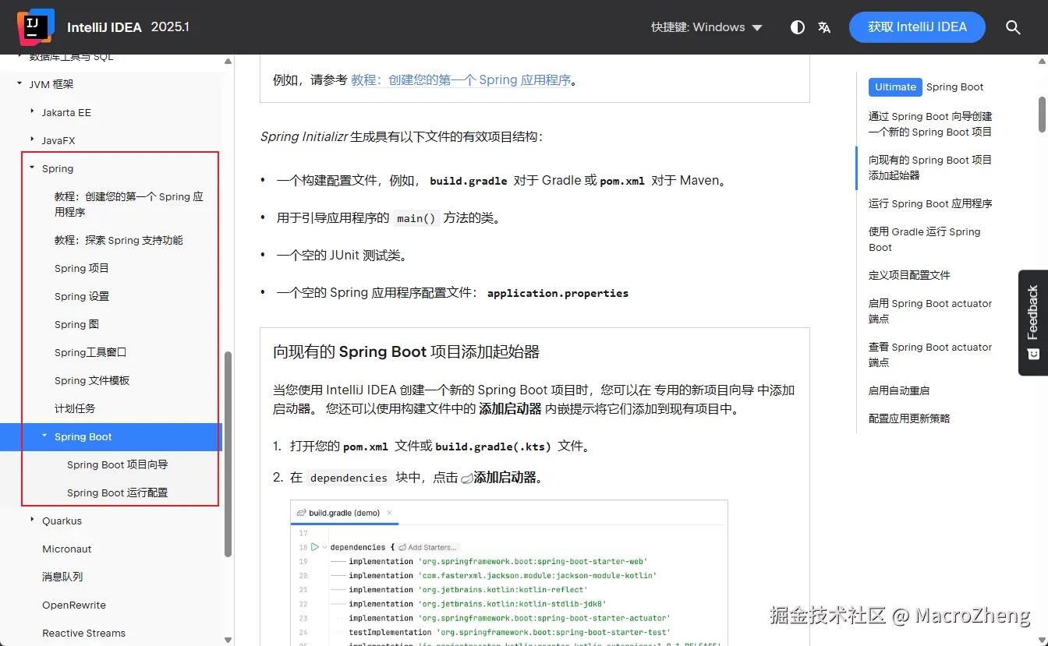Expand the JavaFX tree node
Image resolution: width=1048 pixels, height=646 pixels.
32,140
